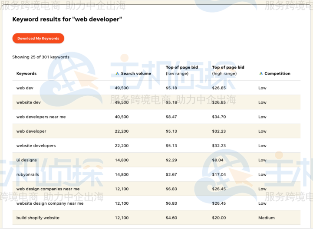The height and width of the screenshot is (229, 313).
Task: Select the "ui designs" keyword
Action: tap(27, 160)
